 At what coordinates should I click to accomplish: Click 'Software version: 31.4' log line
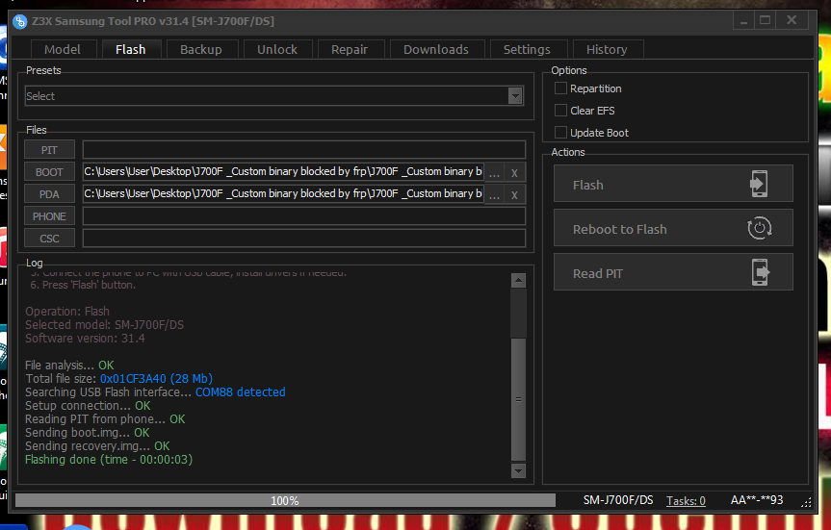85,338
